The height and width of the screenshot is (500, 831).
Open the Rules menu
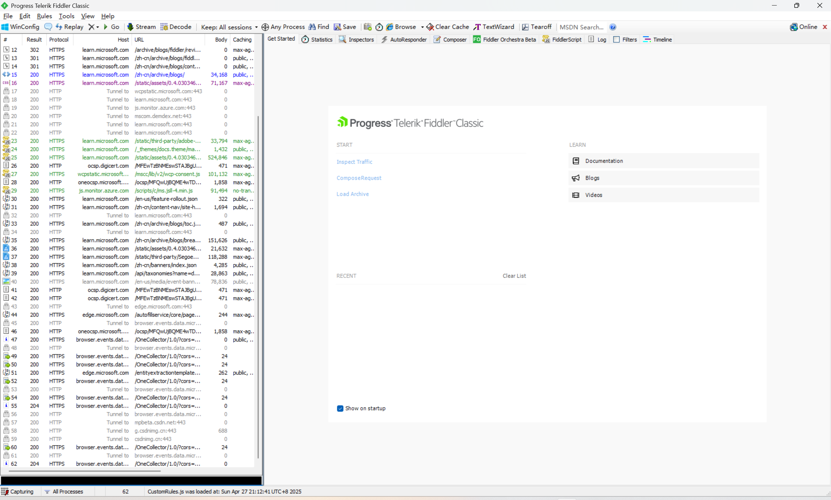[44, 16]
